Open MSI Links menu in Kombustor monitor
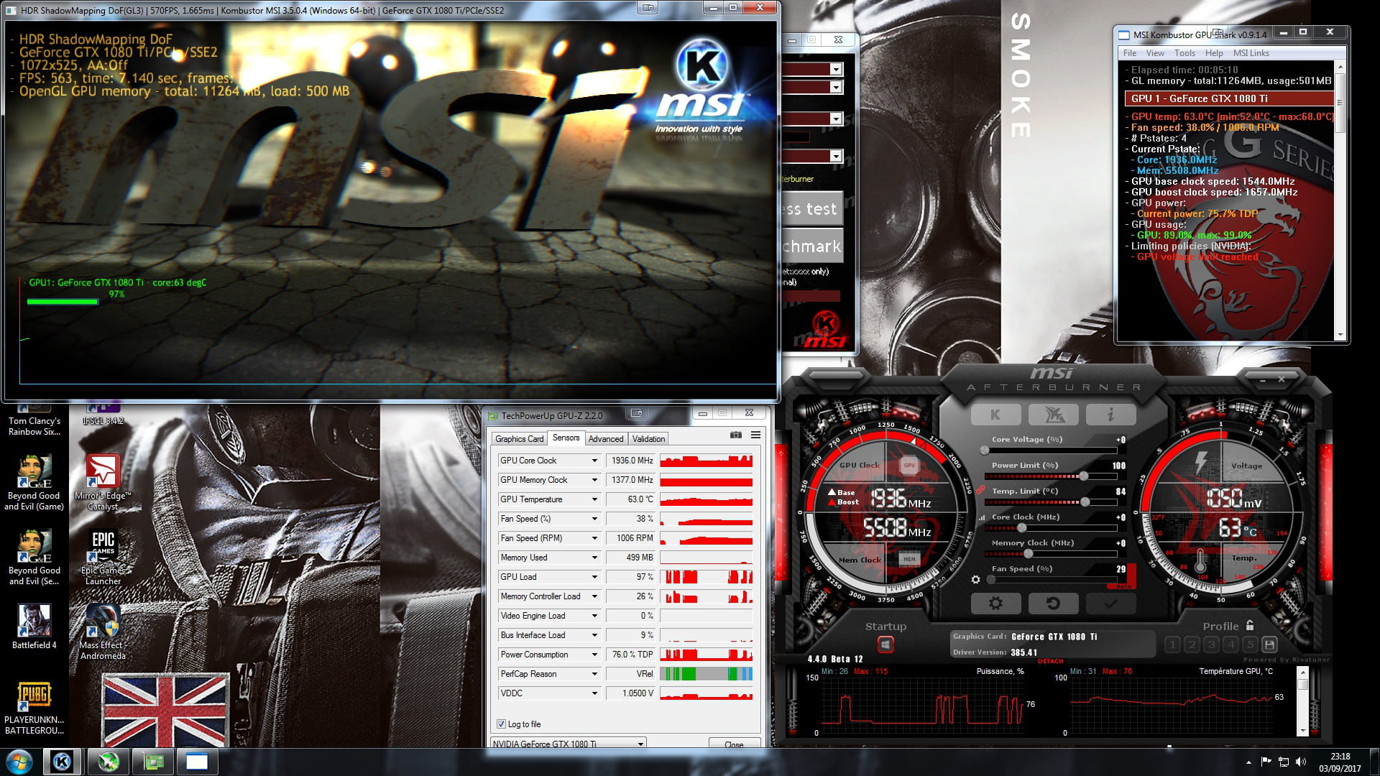Viewport: 1380px width, 776px height. click(1251, 53)
